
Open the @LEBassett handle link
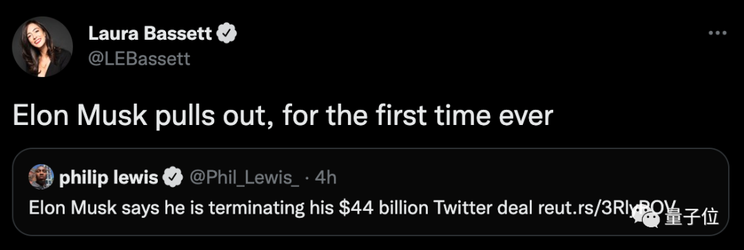(139, 58)
